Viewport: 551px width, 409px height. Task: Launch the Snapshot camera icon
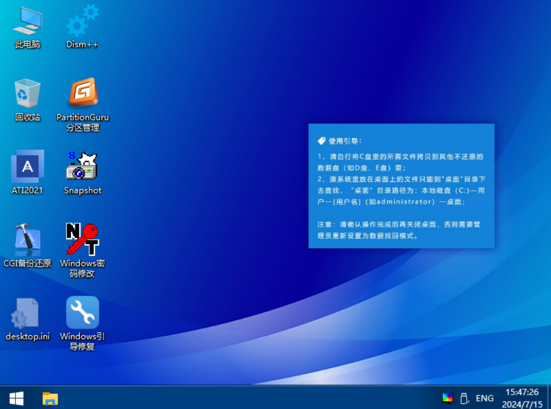[x=82, y=166]
